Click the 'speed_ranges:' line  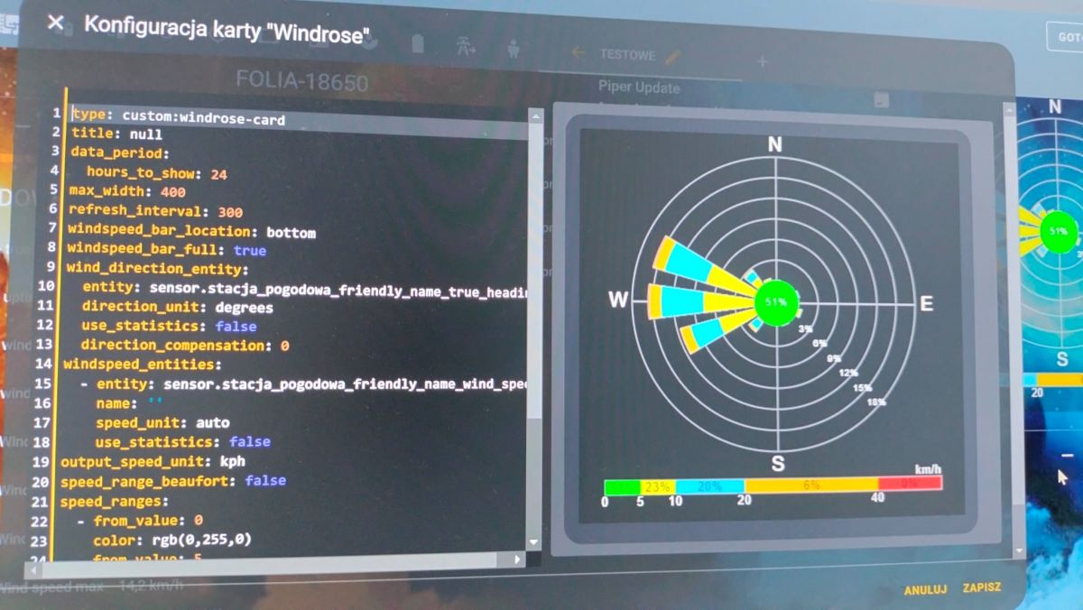114,501
